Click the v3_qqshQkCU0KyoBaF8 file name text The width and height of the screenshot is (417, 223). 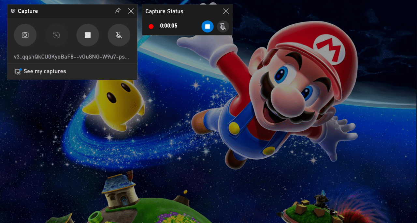(x=71, y=57)
